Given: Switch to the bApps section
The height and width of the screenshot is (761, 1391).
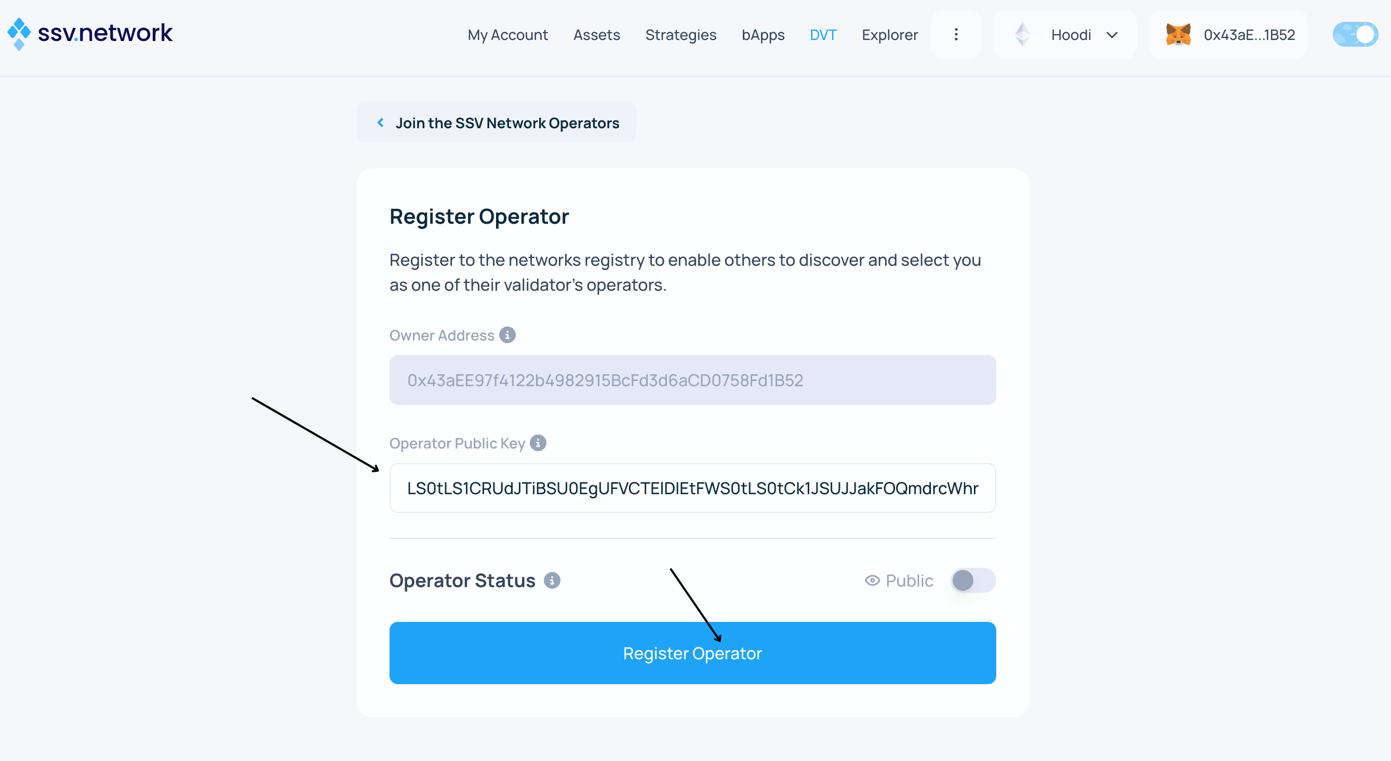Looking at the screenshot, I should [763, 35].
